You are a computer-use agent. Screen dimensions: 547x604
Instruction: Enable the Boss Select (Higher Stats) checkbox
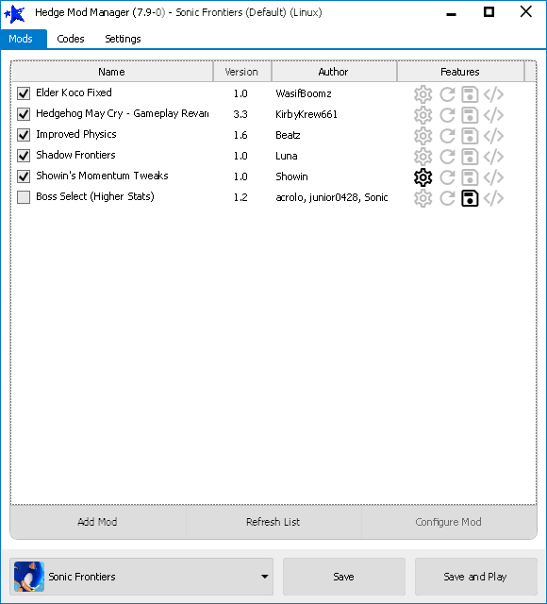tap(24, 197)
